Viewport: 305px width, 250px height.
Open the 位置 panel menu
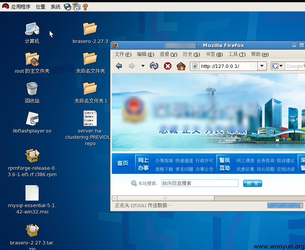coord(41,7)
